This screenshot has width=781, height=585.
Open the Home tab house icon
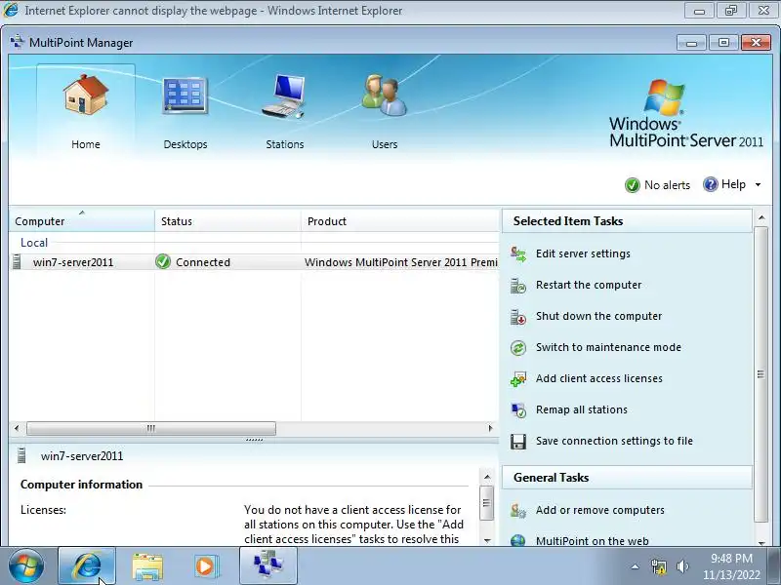click(x=86, y=95)
